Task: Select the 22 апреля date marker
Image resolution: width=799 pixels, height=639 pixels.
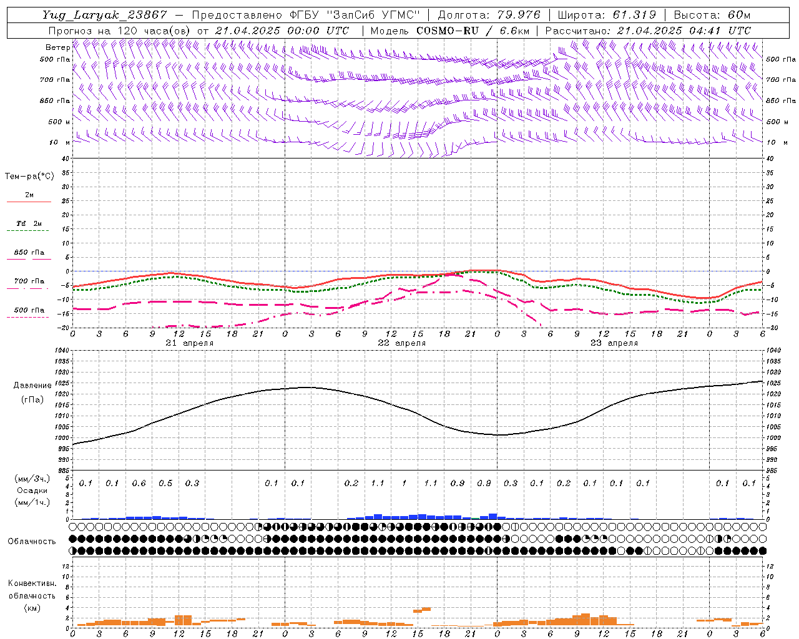Action: (x=401, y=343)
